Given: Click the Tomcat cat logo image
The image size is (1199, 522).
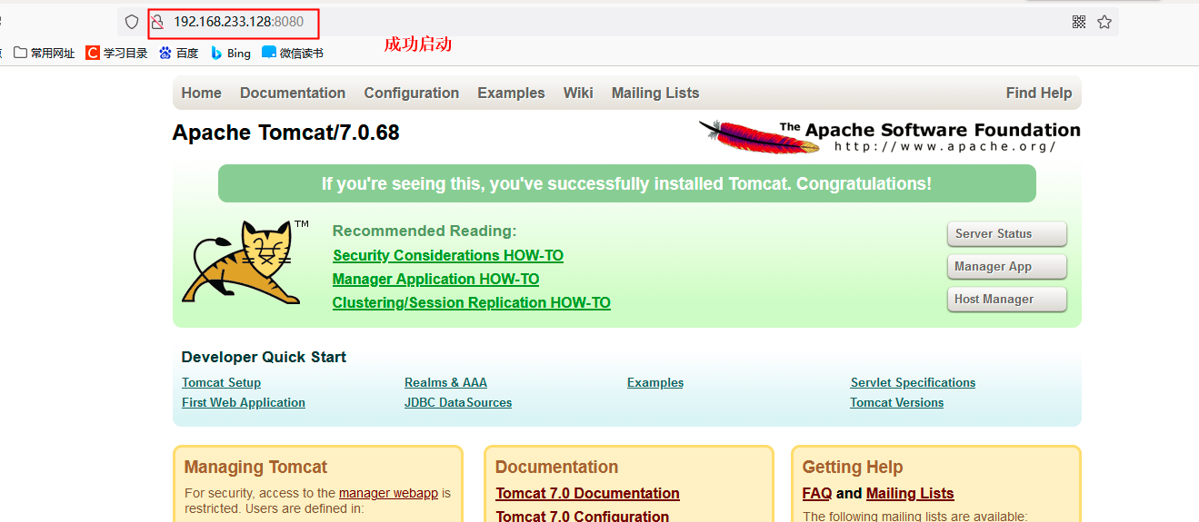Looking at the screenshot, I should [245, 262].
